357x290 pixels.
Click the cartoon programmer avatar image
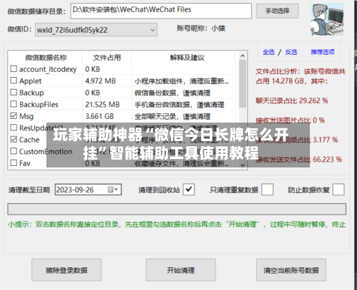pyautogui.click(x=327, y=19)
